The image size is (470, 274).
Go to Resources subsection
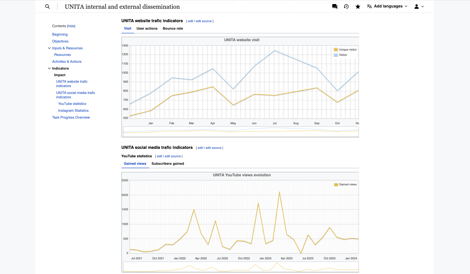62,55
